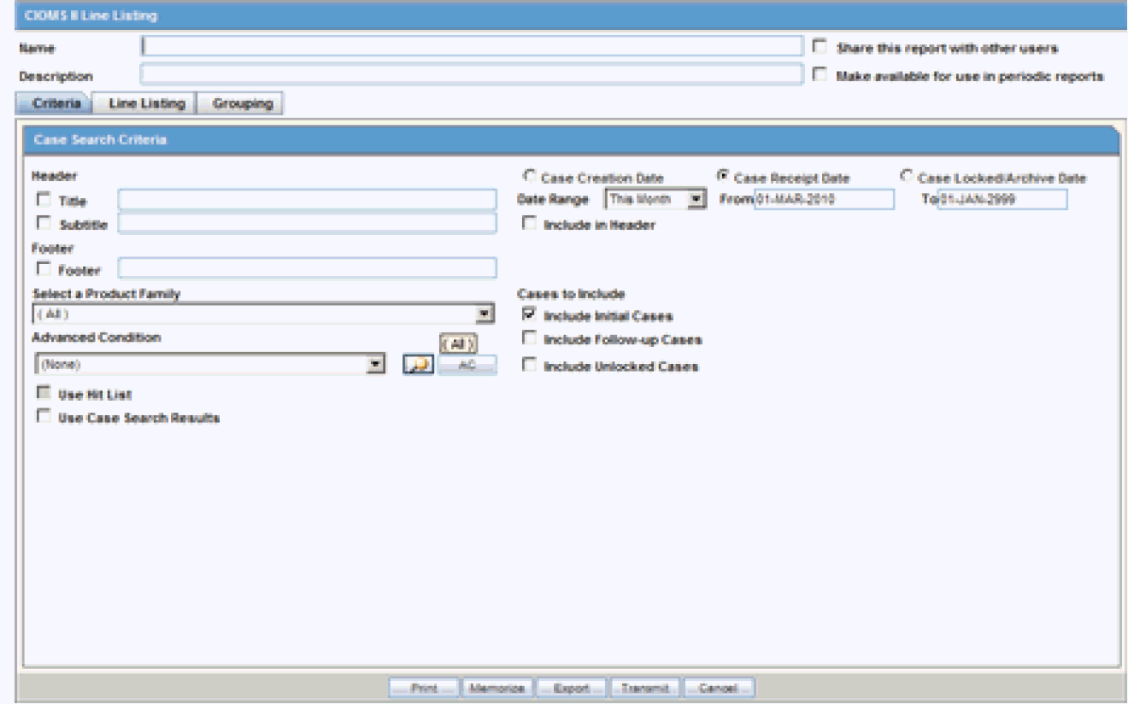Click the To date field

pyautogui.click(x=1002, y=200)
